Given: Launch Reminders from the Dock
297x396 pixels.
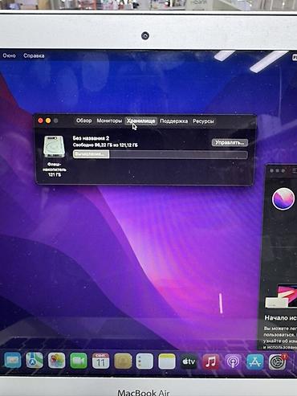Looking at the screenshot, I should [x=144, y=361].
